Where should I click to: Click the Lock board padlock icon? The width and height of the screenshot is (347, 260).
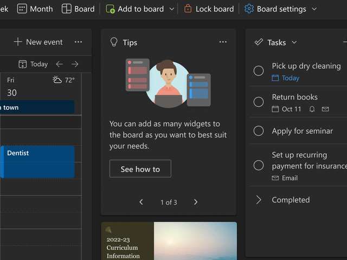[x=188, y=9]
